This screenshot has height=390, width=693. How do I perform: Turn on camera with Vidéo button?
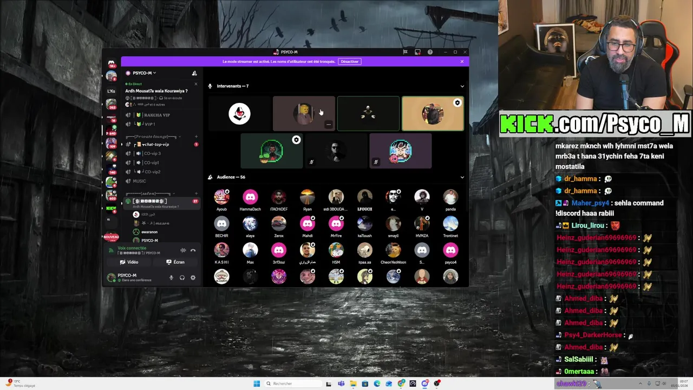(x=129, y=262)
